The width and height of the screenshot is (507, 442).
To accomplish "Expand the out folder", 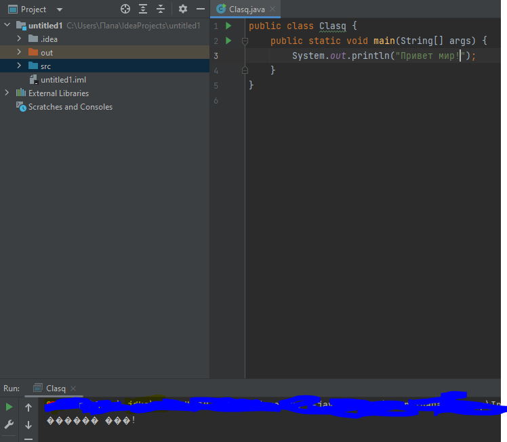I will (19, 52).
